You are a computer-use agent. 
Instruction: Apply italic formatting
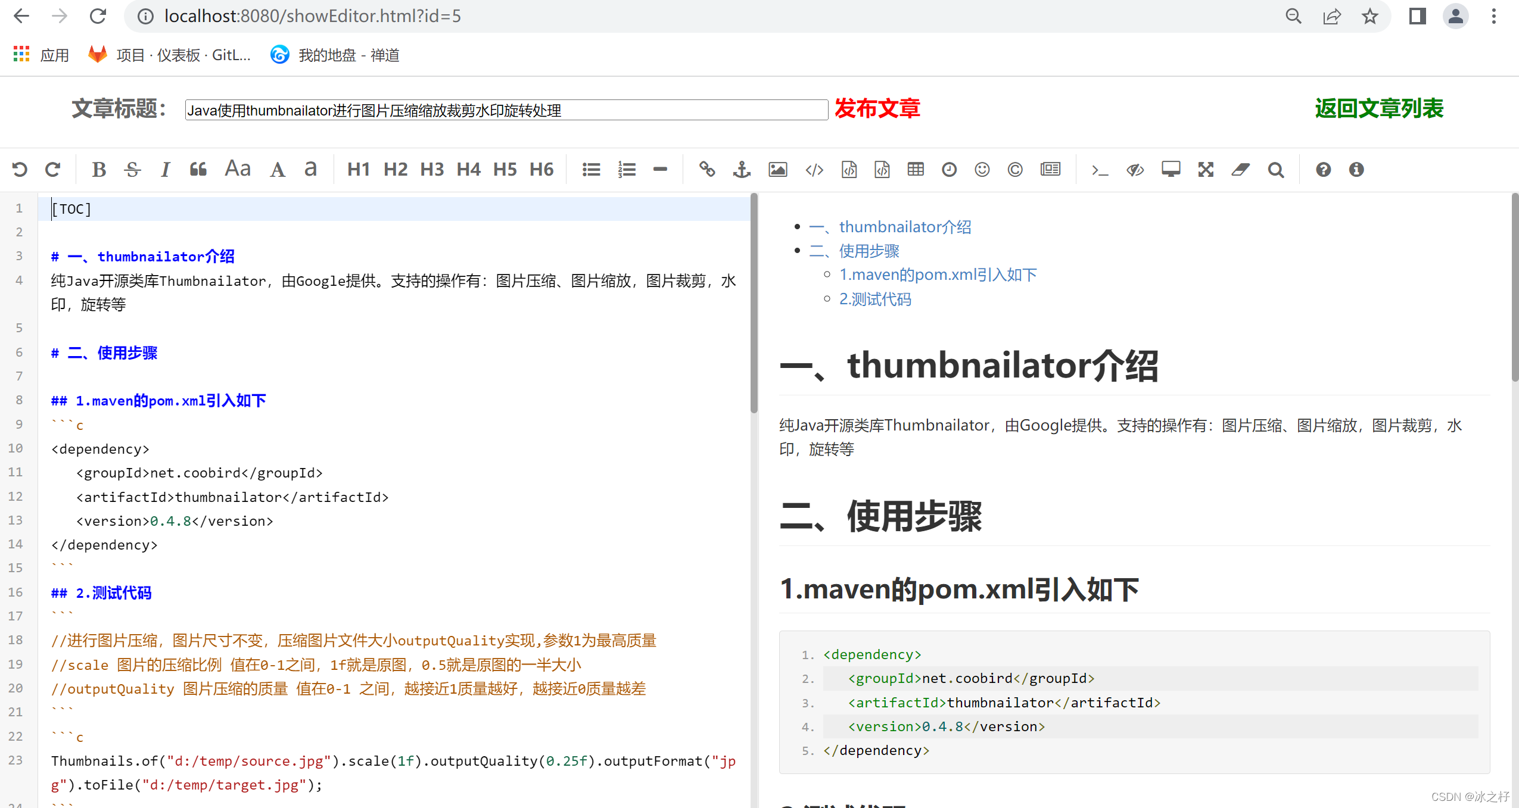(166, 170)
